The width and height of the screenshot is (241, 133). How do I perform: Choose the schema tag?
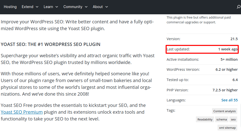[222, 119]
